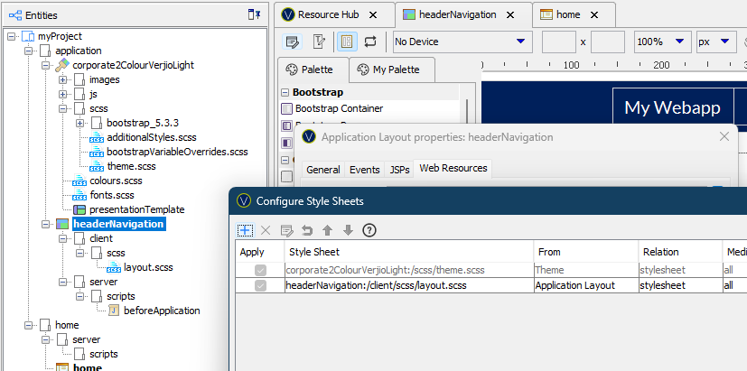Toggle Apply checkbox for layout.scss row

click(261, 285)
